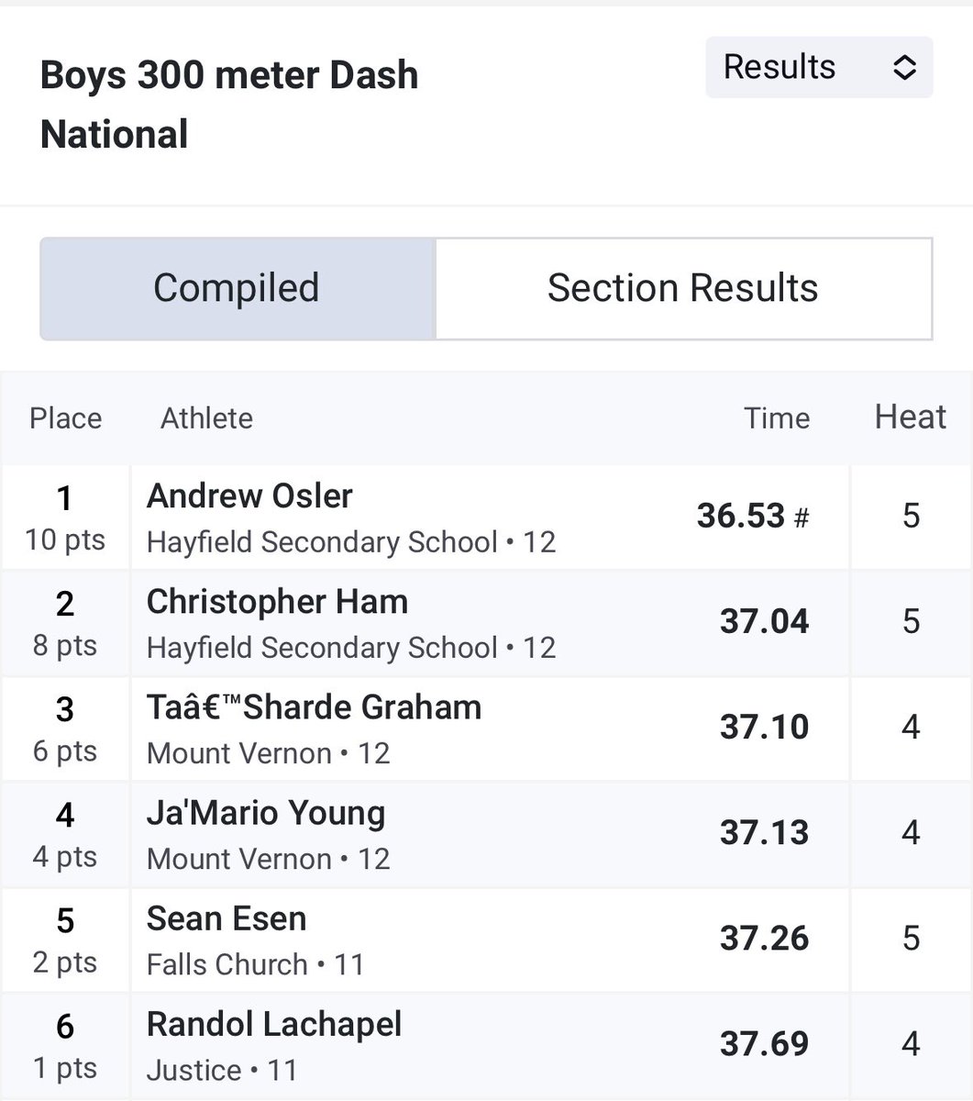The image size is (973, 1101).
Task: Click the # mark next to 36.53
Action: [x=801, y=518]
